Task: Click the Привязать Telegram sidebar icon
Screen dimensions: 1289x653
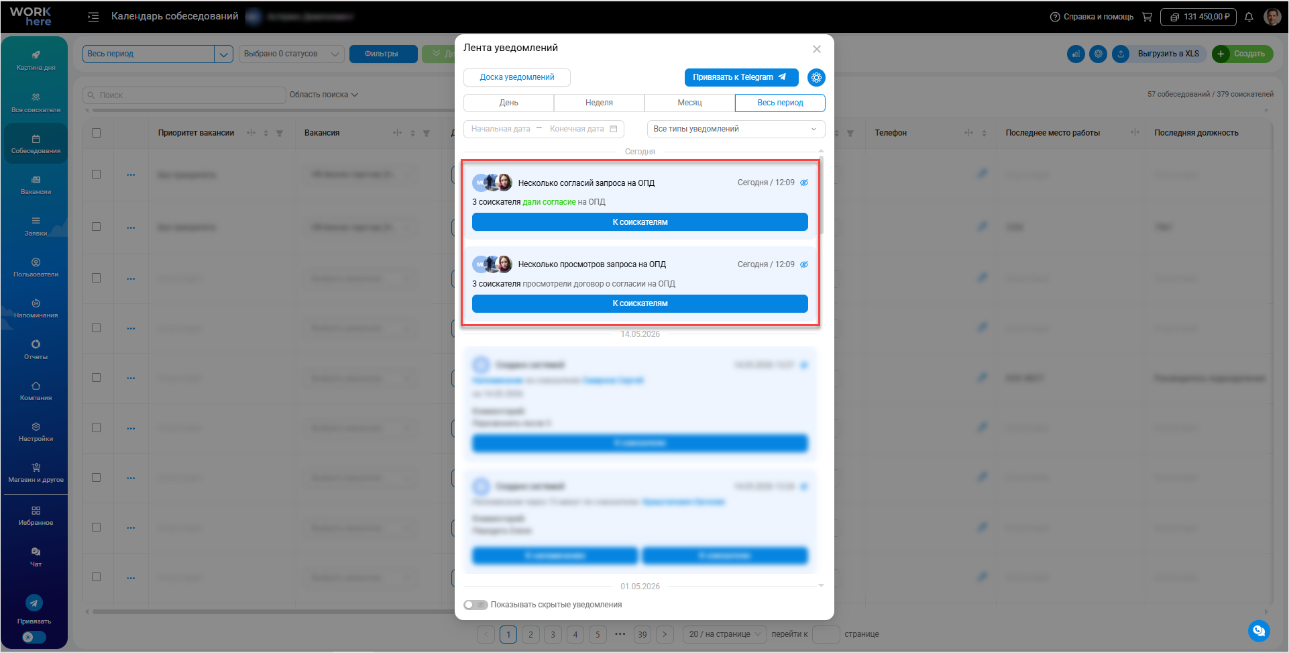Action: click(x=34, y=603)
